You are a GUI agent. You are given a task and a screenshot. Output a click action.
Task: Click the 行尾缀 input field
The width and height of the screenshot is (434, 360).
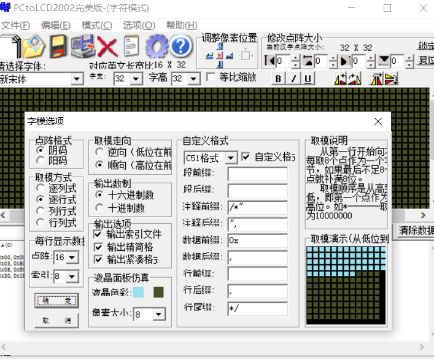(258, 308)
